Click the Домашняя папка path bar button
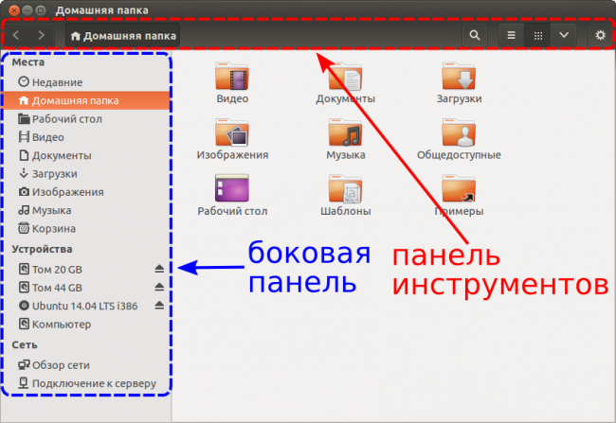The image size is (616, 423). click(x=122, y=36)
